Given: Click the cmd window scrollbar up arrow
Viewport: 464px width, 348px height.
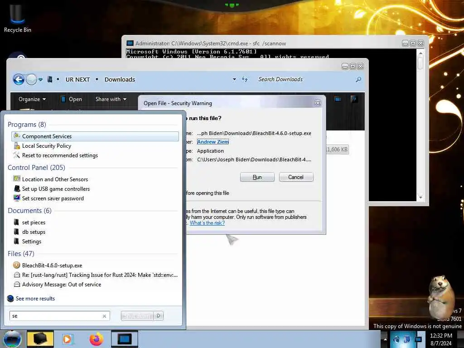Looking at the screenshot, I should click(420, 53).
